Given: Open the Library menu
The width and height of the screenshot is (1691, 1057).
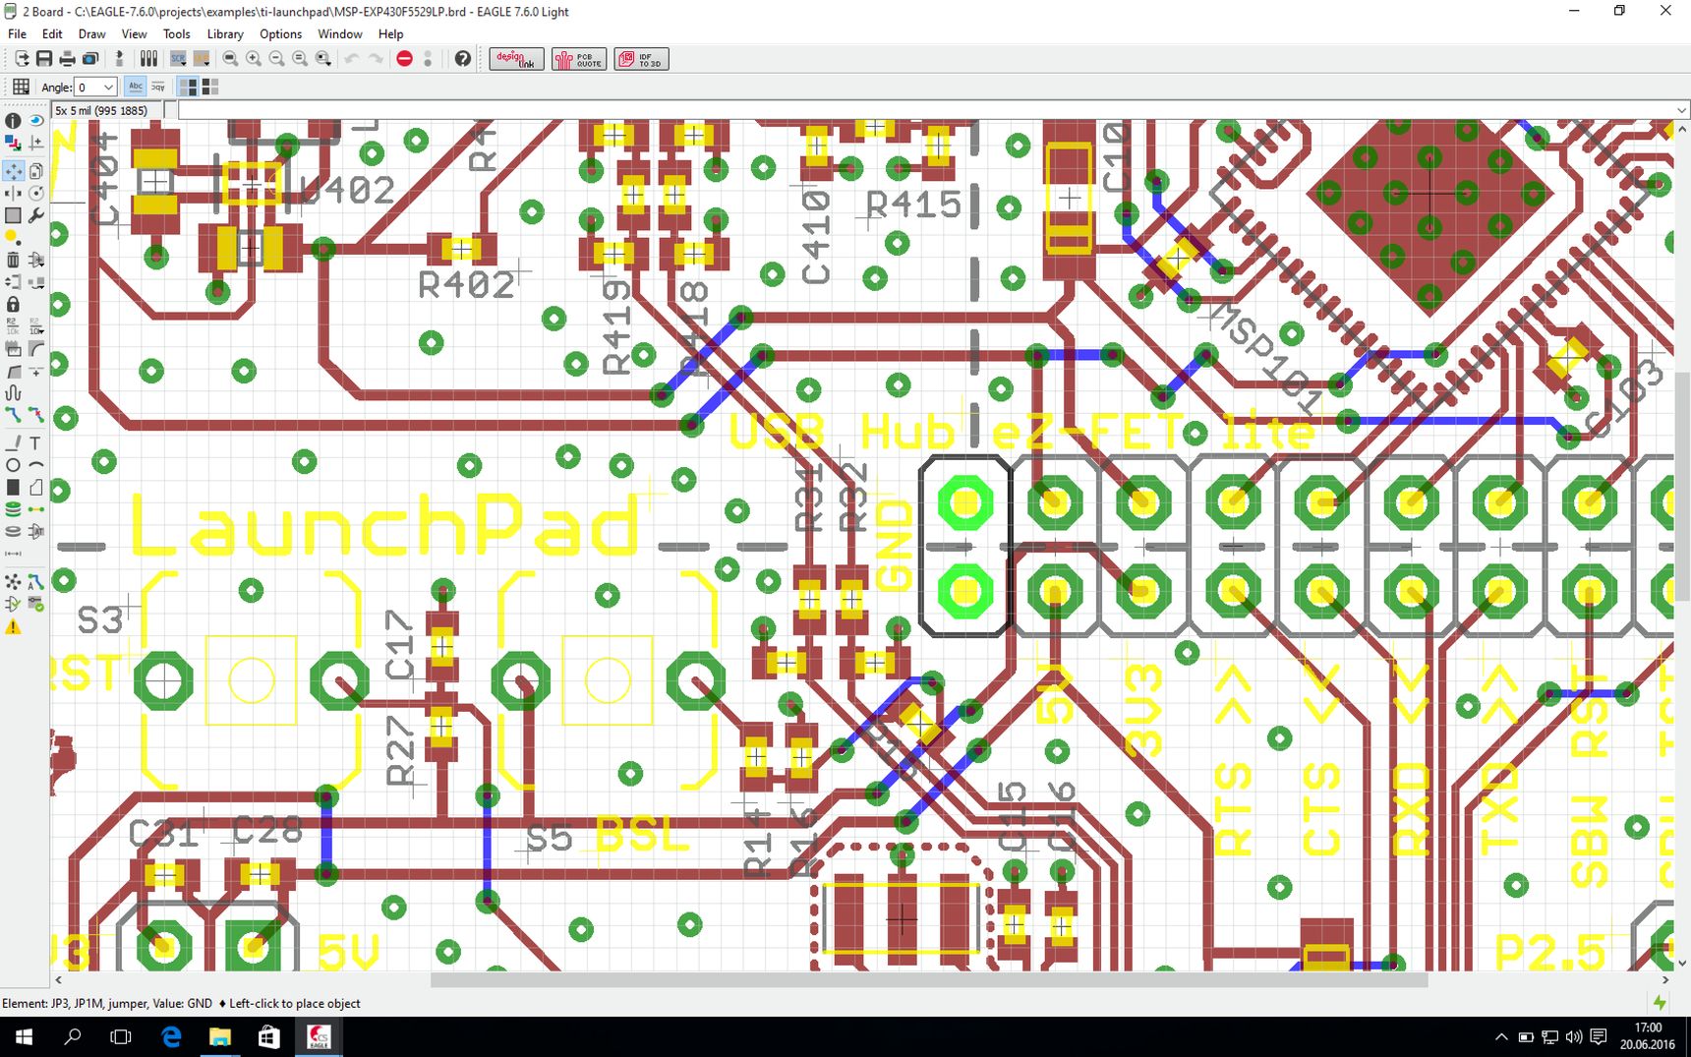Looking at the screenshot, I should (x=225, y=33).
